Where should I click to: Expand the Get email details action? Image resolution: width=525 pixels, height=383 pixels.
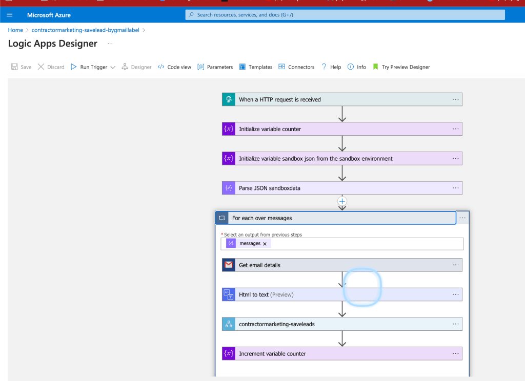(x=342, y=265)
